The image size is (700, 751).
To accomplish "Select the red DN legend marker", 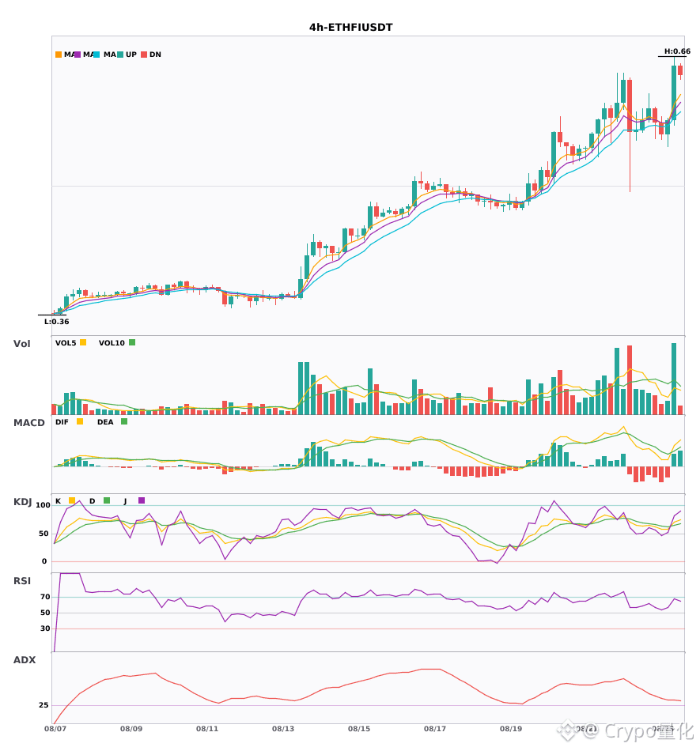I will pos(144,55).
